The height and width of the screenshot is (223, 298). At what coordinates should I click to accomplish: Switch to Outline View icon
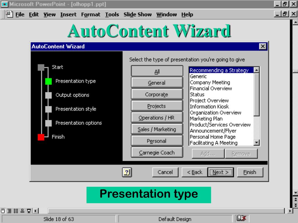tap(10, 211)
